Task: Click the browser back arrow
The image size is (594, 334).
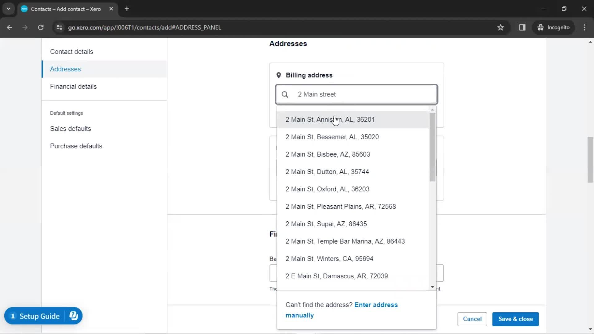Action: pyautogui.click(x=9, y=28)
